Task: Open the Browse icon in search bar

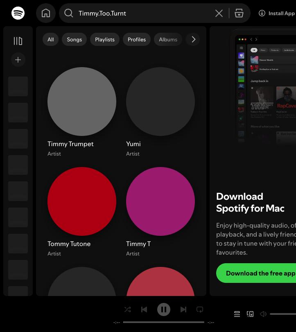Action: [x=239, y=13]
